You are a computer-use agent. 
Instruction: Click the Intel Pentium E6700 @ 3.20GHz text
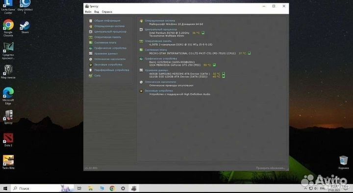(169, 33)
